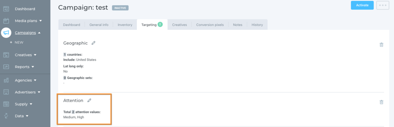The width and height of the screenshot is (394, 127).
Task: Expand the Creatives dropdown arrow
Action: point(35,55)
